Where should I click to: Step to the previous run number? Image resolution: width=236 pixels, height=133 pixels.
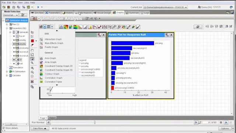tap(48, 122)
